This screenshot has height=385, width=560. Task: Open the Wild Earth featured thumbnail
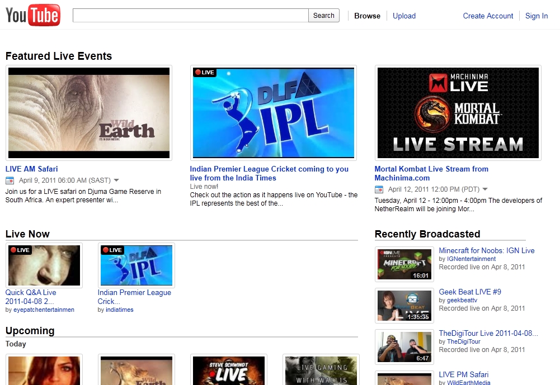[x=89, y=113]
